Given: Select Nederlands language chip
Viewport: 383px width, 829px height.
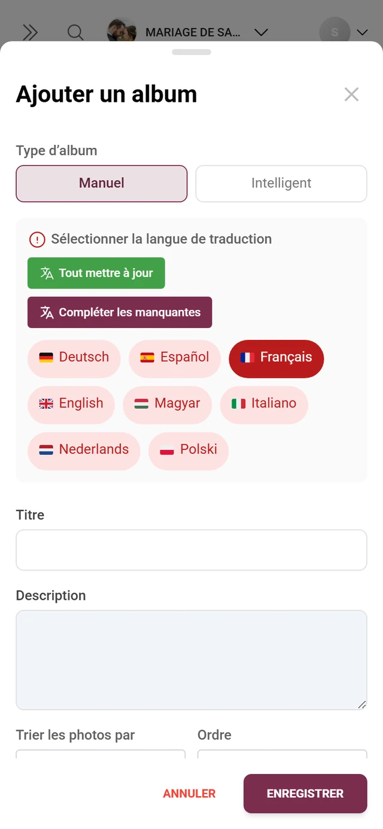Looking at the screenshot, I should (84, 450).
